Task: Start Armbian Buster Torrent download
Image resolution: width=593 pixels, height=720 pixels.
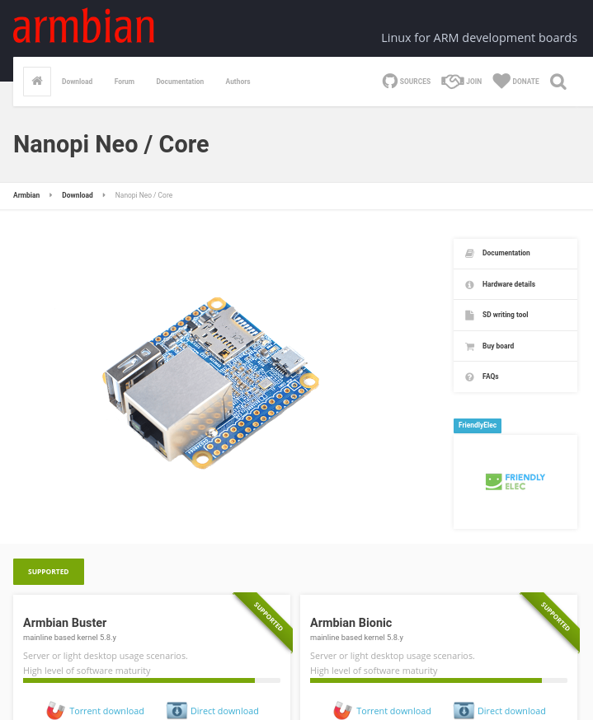Action: tap(106, 711)
